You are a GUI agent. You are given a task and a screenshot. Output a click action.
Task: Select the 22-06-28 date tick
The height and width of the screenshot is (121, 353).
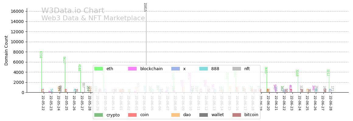[x=330, y=103]
